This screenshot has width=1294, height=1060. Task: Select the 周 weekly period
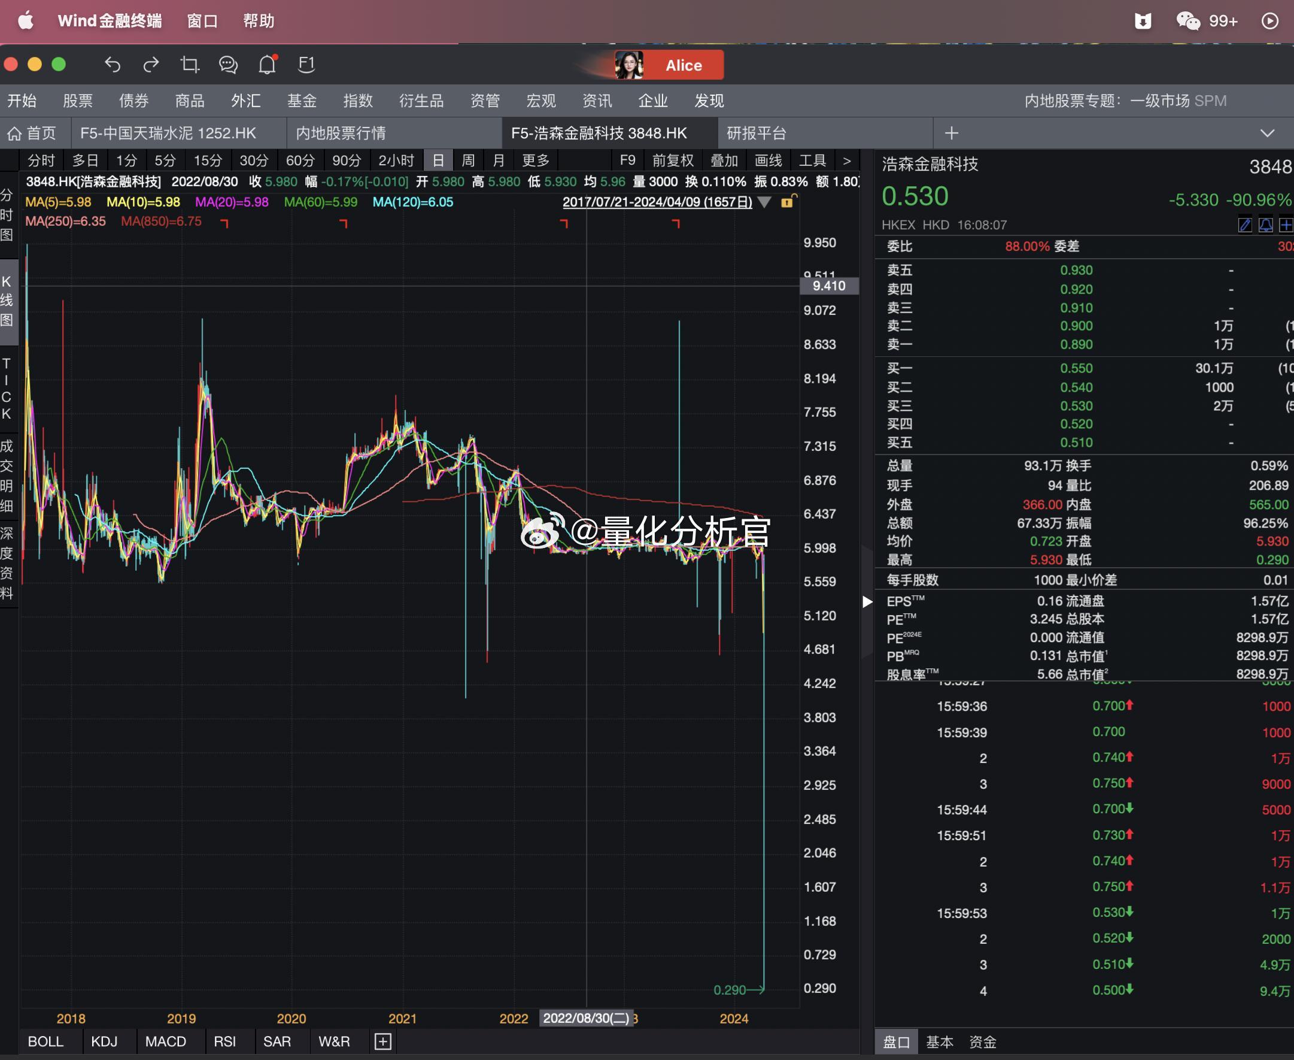(468, 160)
